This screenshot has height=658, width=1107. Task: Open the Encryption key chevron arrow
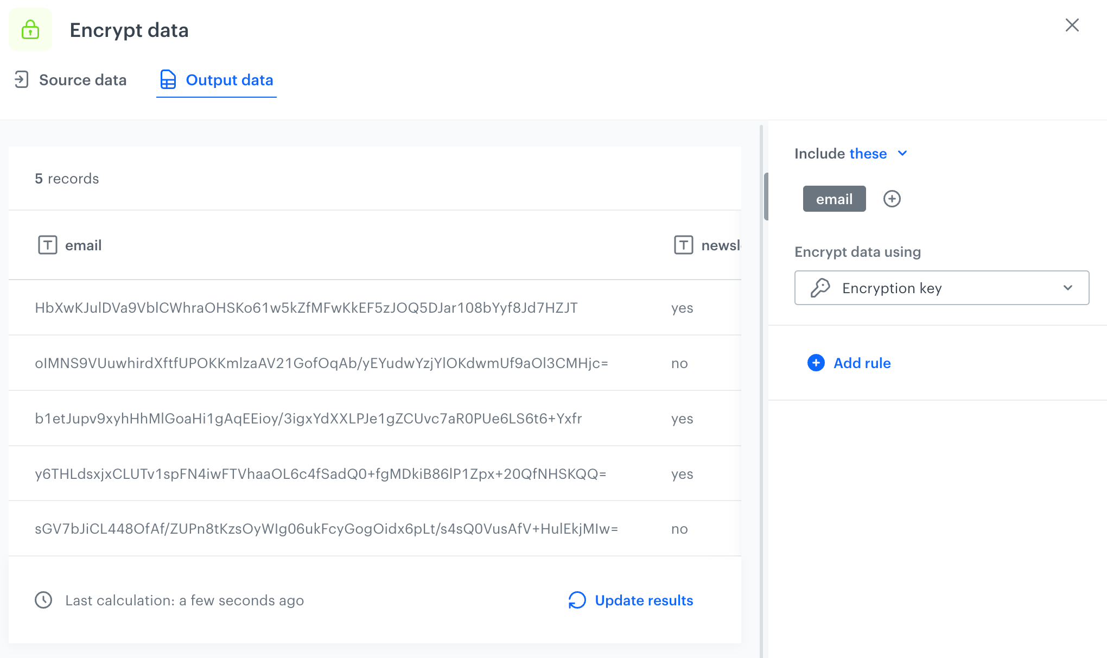point(1068,288)
